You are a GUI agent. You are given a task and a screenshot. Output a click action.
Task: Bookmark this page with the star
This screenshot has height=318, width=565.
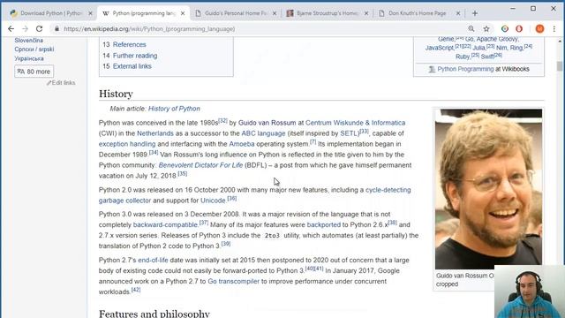click(486, 29)
